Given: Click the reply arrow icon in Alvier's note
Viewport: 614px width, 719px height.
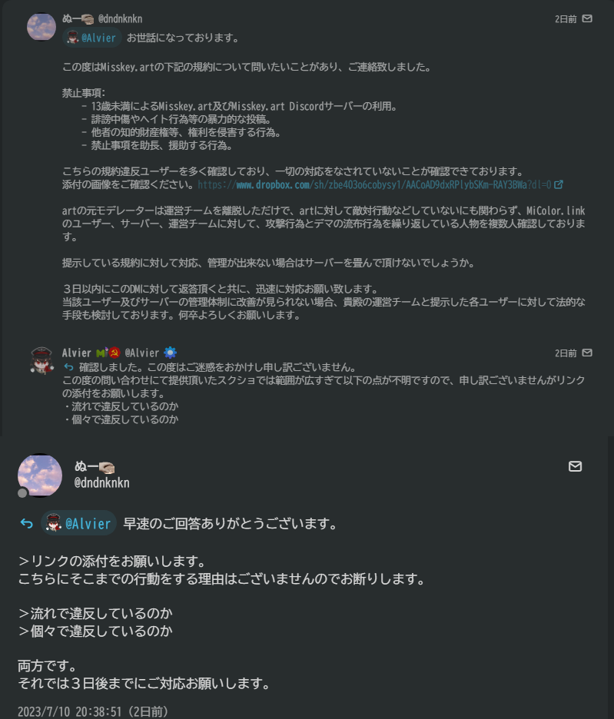Looking at the screenshot, I should pos(69,367).
